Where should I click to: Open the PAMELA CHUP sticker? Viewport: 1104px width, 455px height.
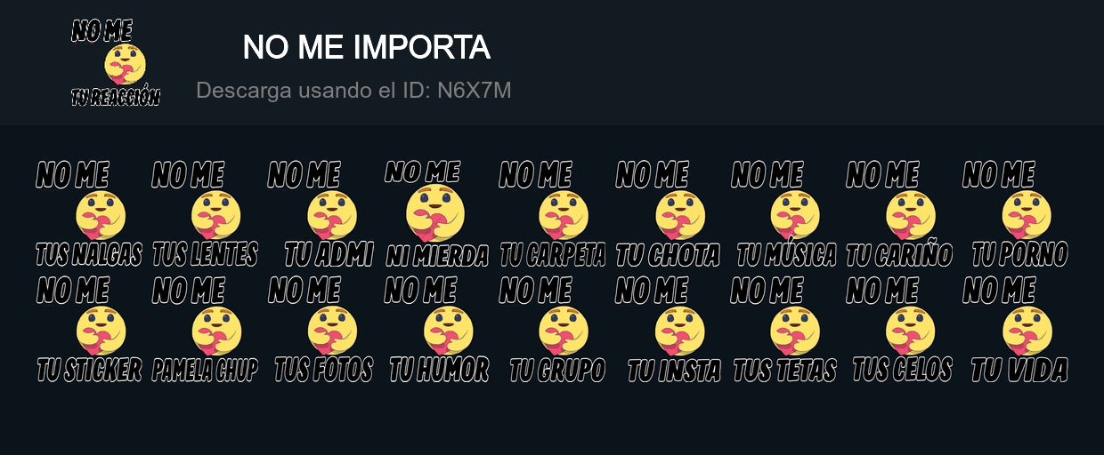click(205, 330)
